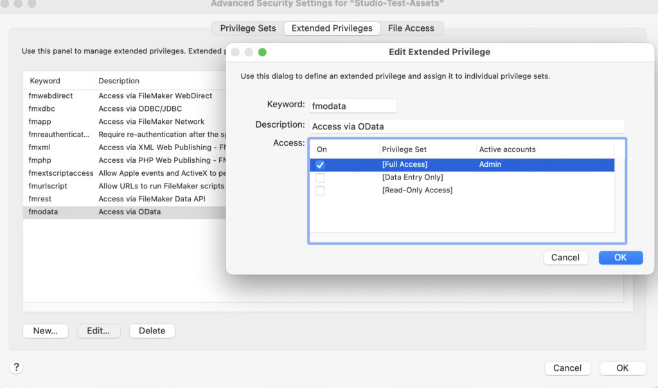
Task: Click the green zoom button of Edit Extended Privilege
Action: 262,52
